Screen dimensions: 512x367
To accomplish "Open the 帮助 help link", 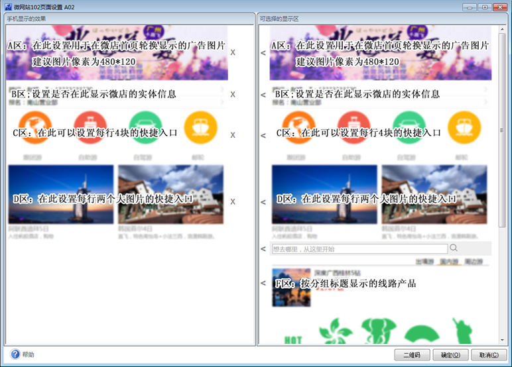I will coord(28,354).
